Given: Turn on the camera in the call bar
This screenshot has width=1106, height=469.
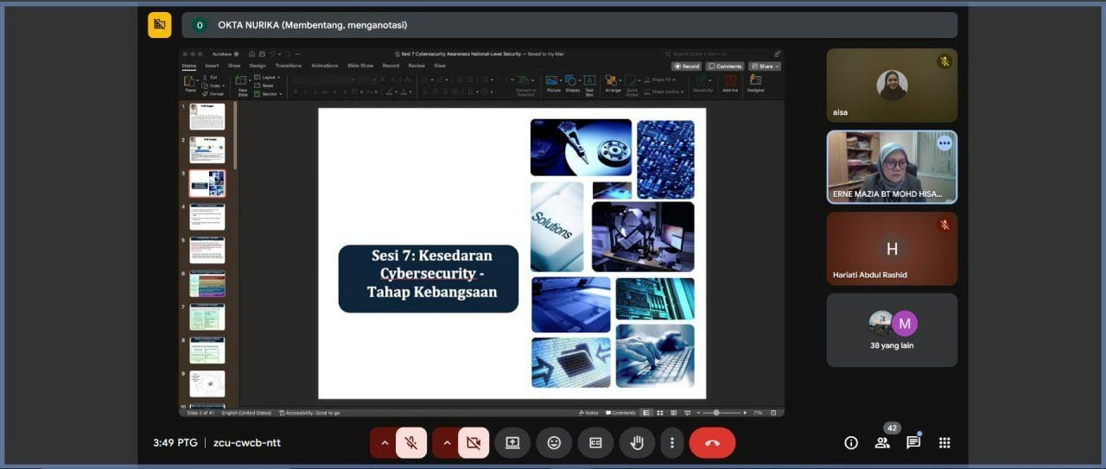Looking at the screenshot, I should [473, 443].
